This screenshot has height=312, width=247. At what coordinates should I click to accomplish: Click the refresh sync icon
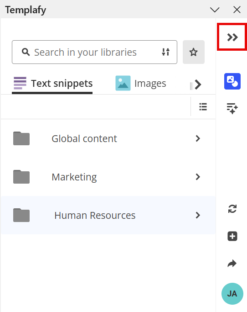click(x=232, y=209)
